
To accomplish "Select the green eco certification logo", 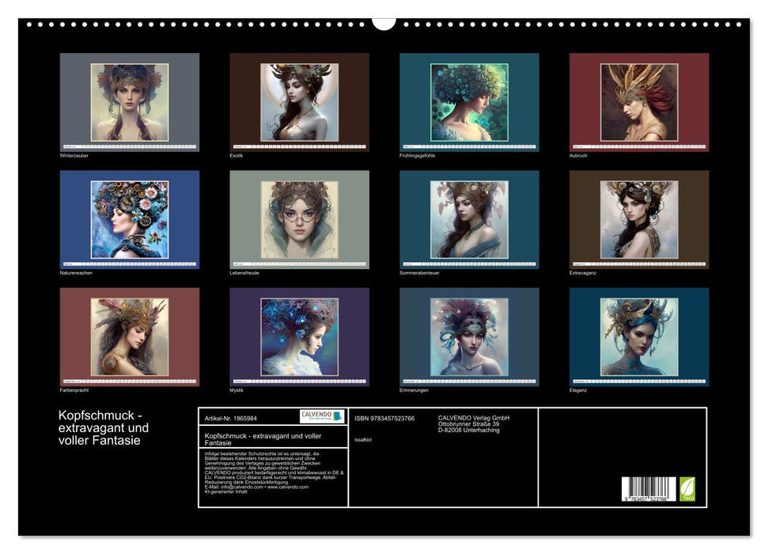I will [687, 489].
